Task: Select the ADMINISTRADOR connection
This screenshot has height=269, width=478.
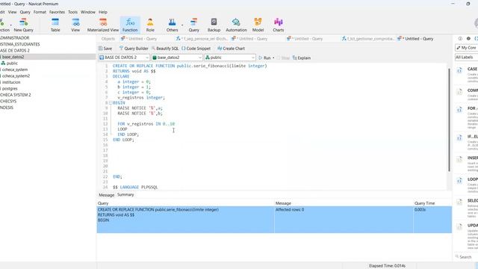Action: coord(15,38)
